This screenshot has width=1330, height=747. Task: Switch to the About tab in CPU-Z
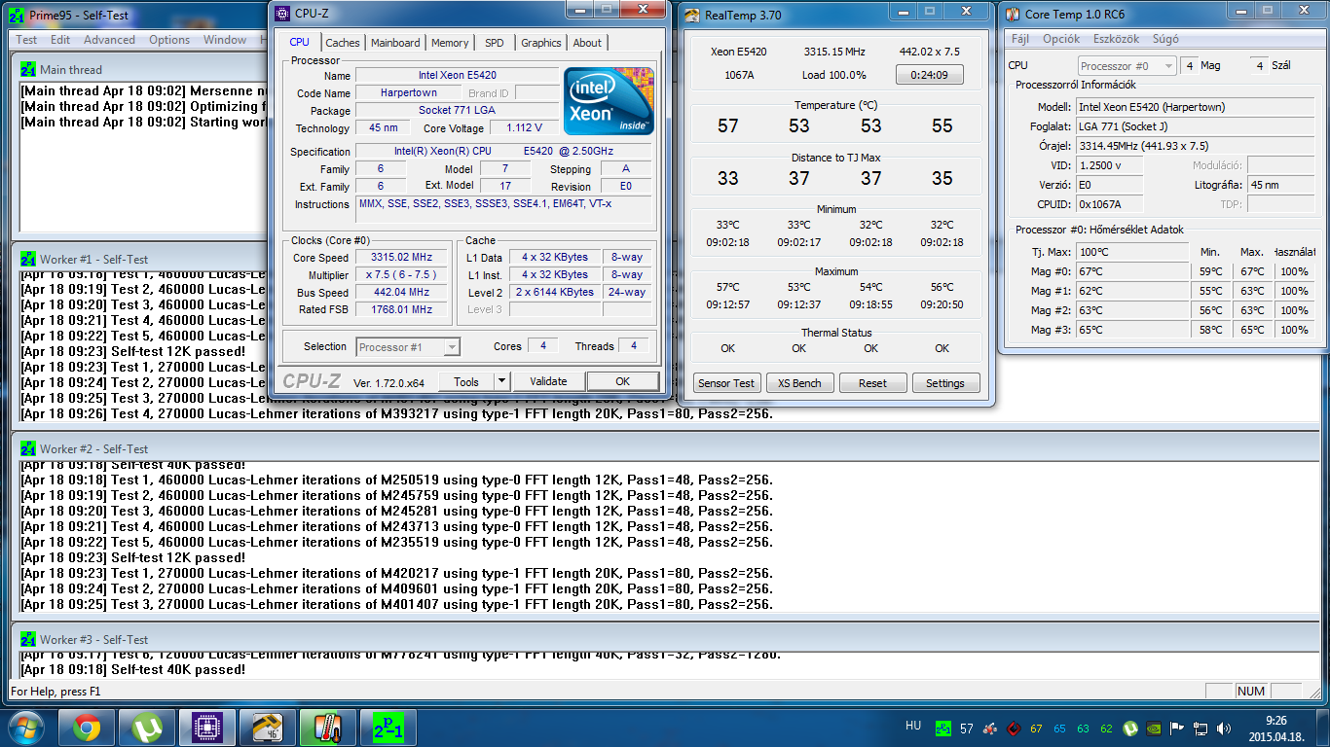(x=587, y=43)
